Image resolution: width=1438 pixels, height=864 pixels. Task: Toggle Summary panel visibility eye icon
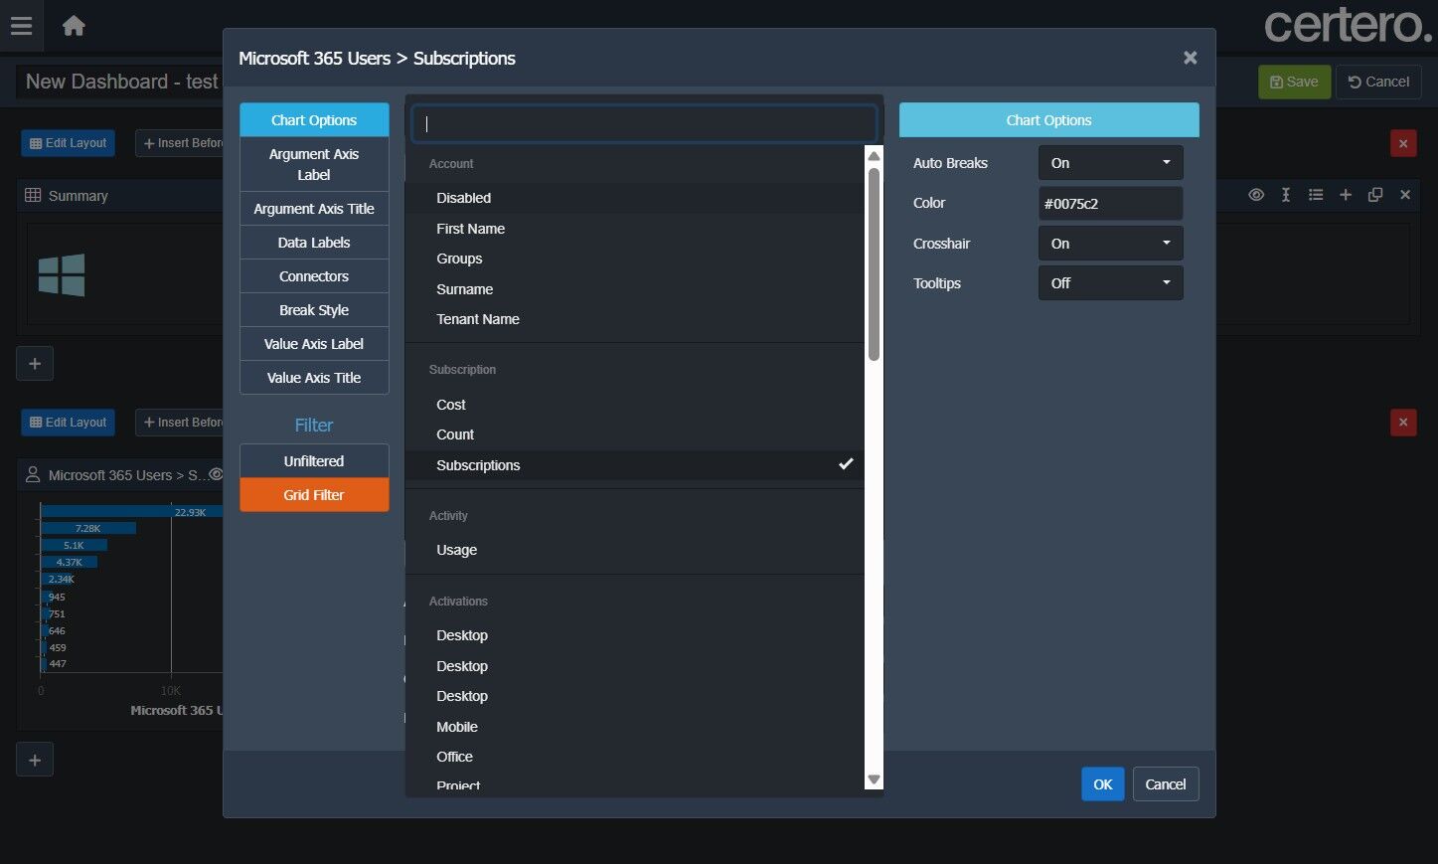point(1256,195)
